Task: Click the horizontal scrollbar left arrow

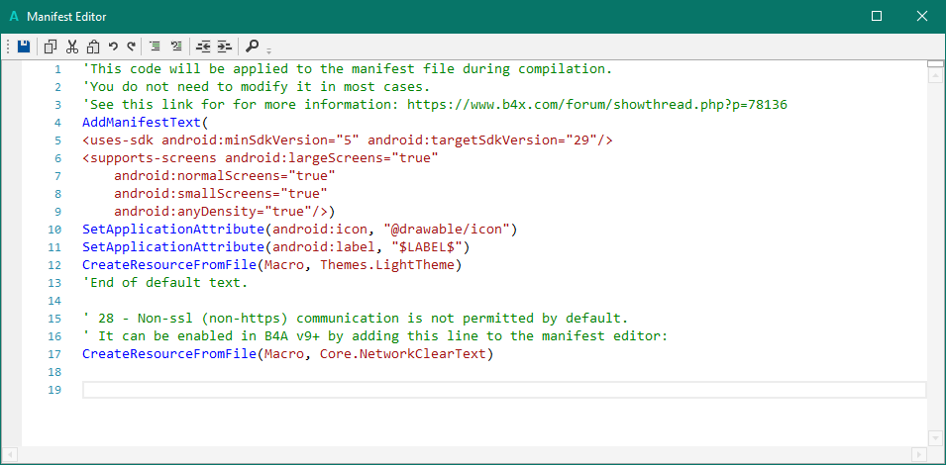Action: pos(29,454)
